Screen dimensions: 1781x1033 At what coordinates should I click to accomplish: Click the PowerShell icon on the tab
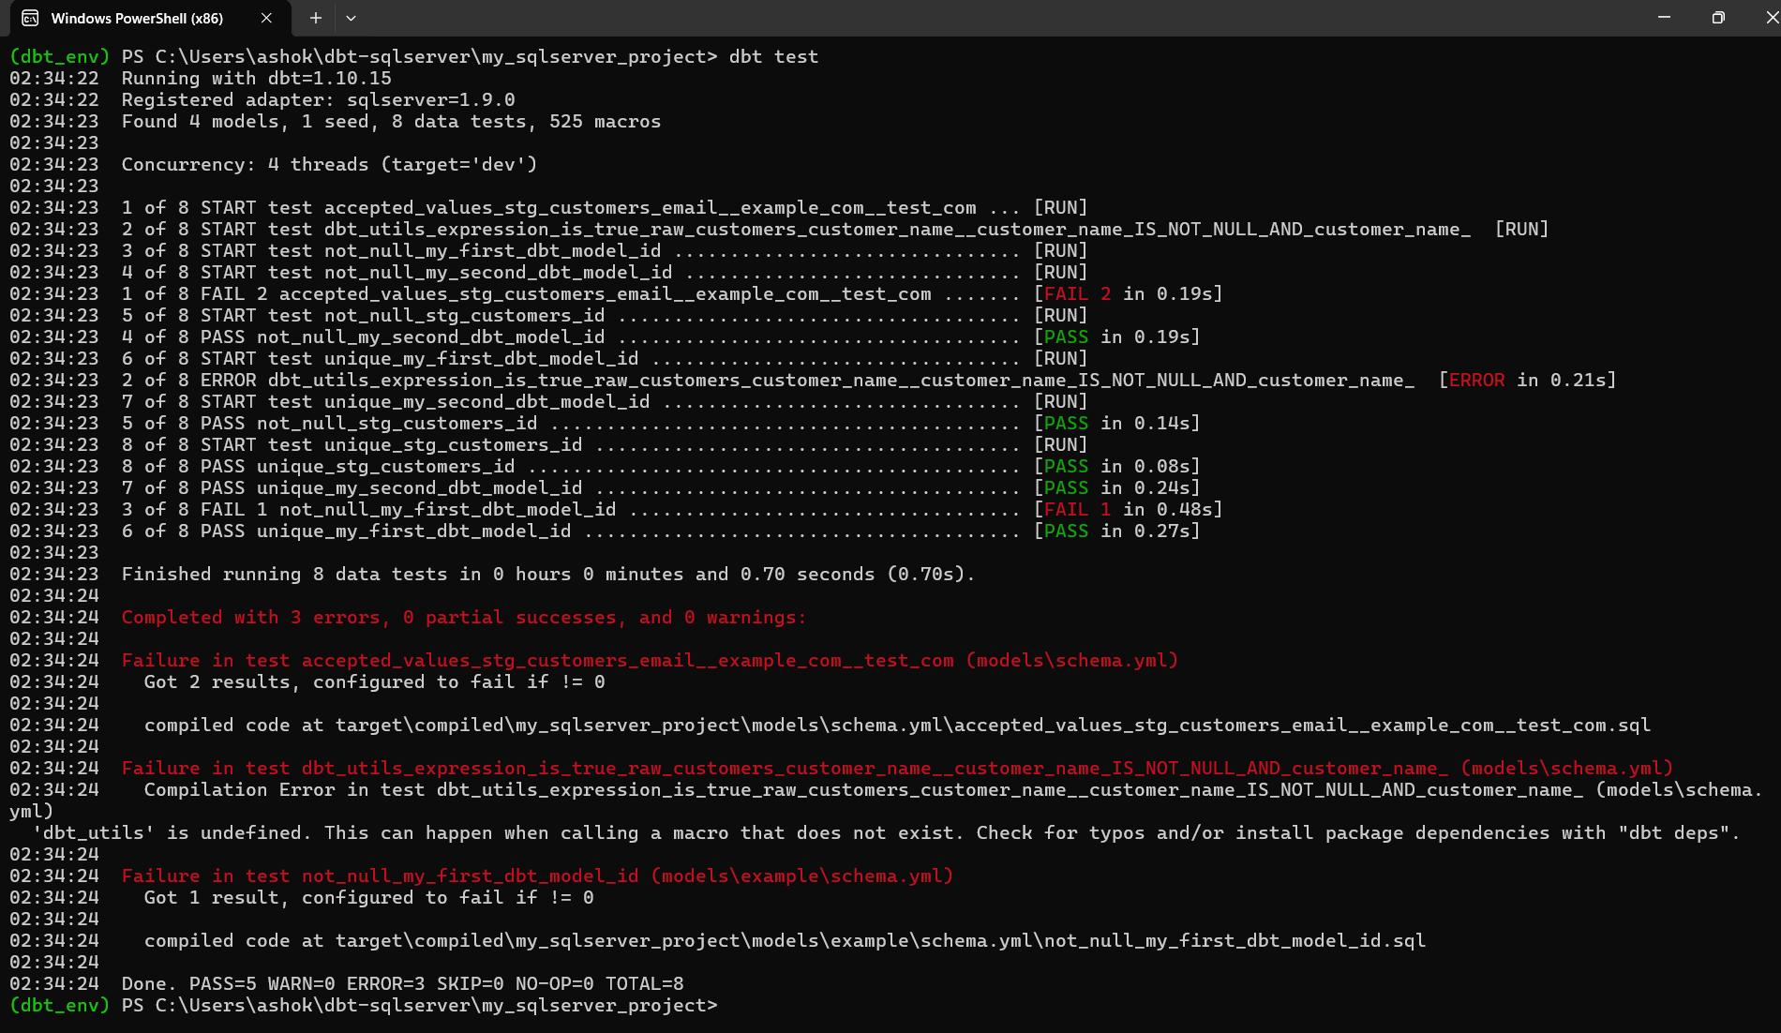point(30,18)
